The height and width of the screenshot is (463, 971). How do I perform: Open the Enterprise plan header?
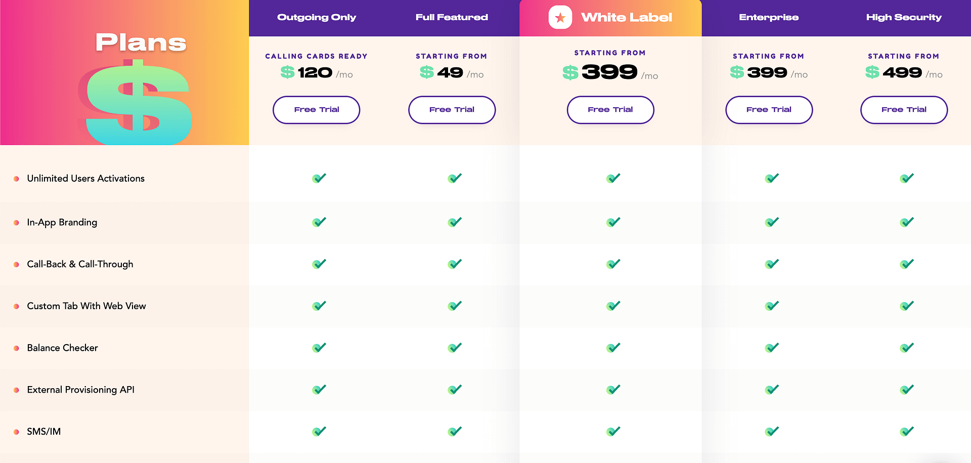[x=769, y=17]
